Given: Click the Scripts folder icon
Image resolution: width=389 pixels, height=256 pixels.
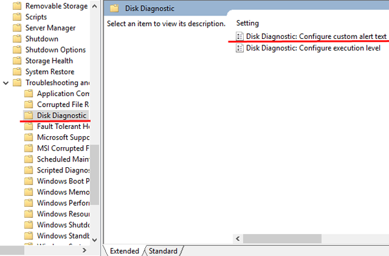Looking at the screenshot, I should click(x=17, y=17).
